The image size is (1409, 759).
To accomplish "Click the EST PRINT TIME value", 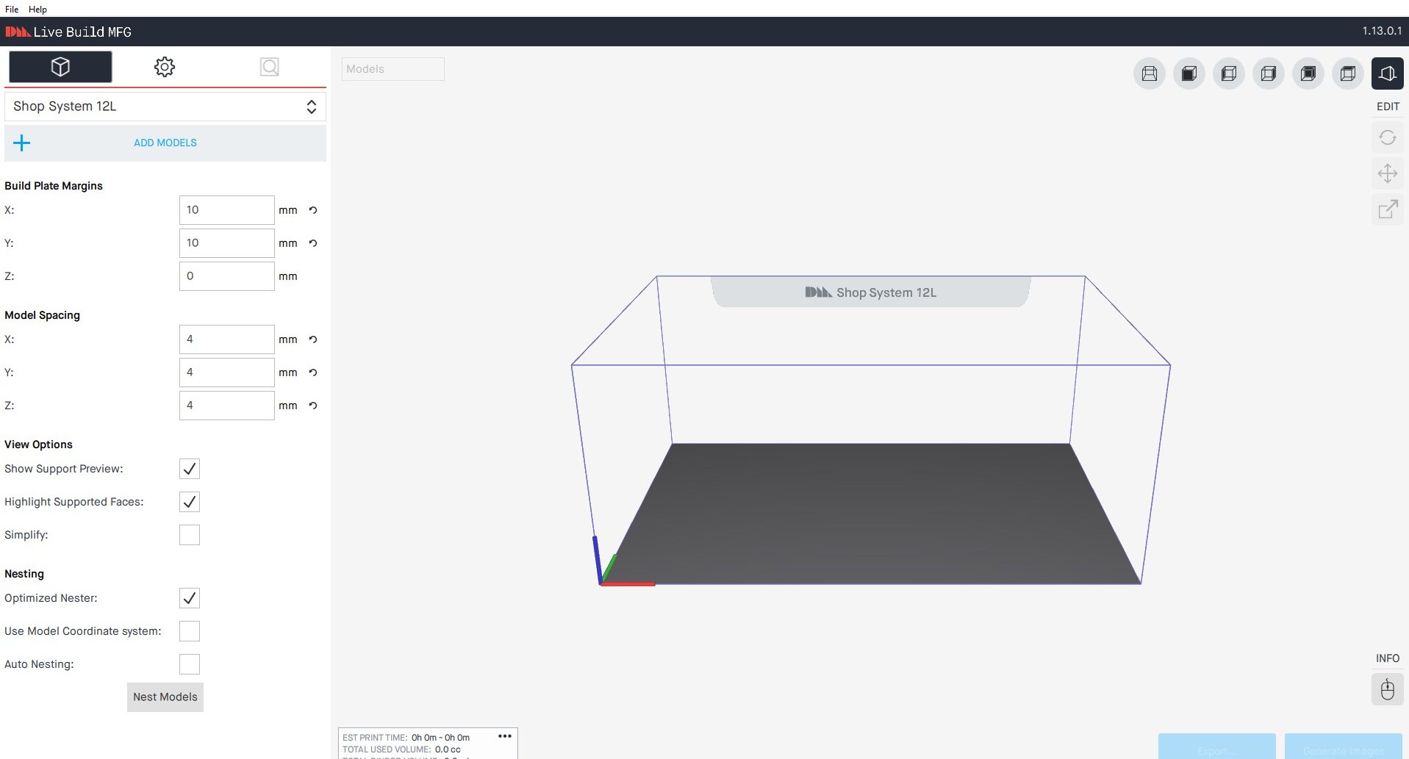I will 440,738.
